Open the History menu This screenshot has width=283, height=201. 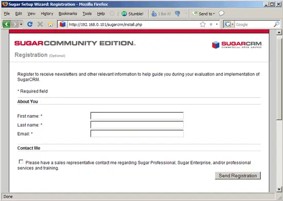tap(47, 14)
